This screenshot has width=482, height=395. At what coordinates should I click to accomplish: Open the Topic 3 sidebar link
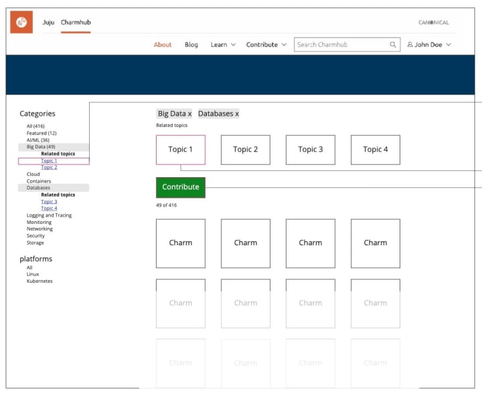tap(49, 202)
